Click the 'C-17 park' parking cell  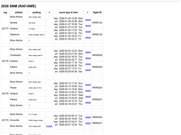point(37,114)
